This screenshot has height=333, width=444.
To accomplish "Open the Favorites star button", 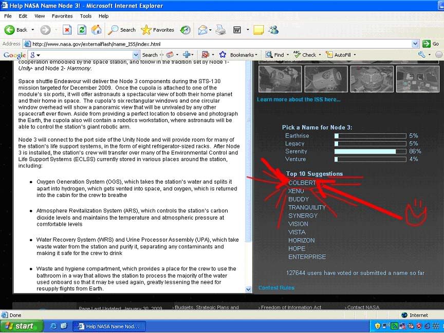I will (157, 30).
